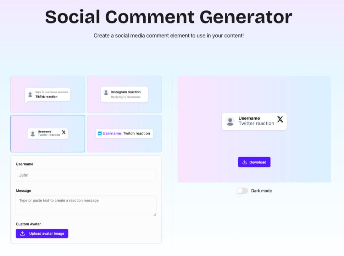Click the X logo in Twitter template
The image size is (344, 256).
64,132
